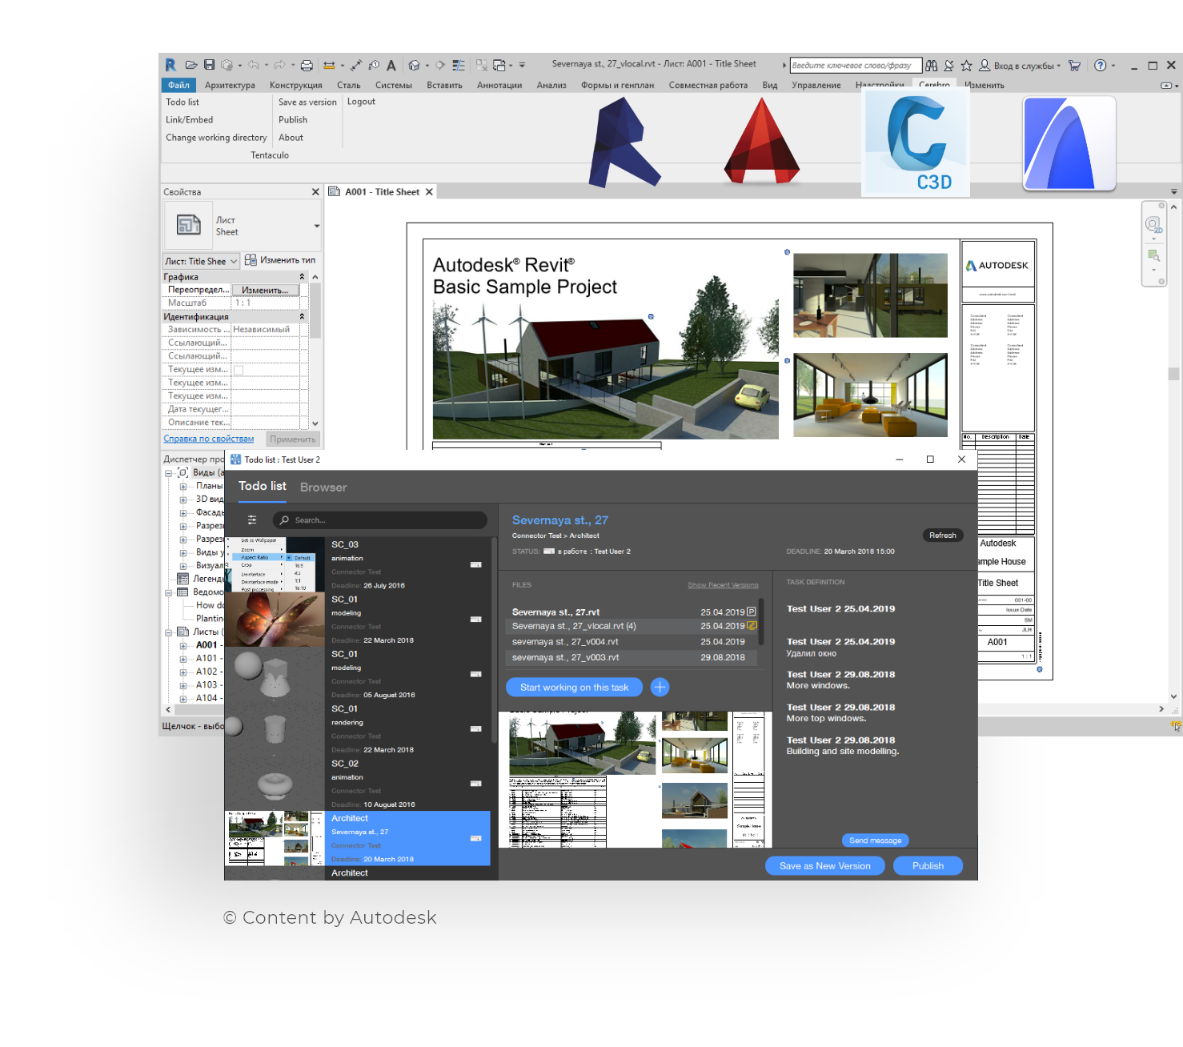
Task: Open the 'Лист: Title Shee' instance dropdown
Action: point(201,261)
